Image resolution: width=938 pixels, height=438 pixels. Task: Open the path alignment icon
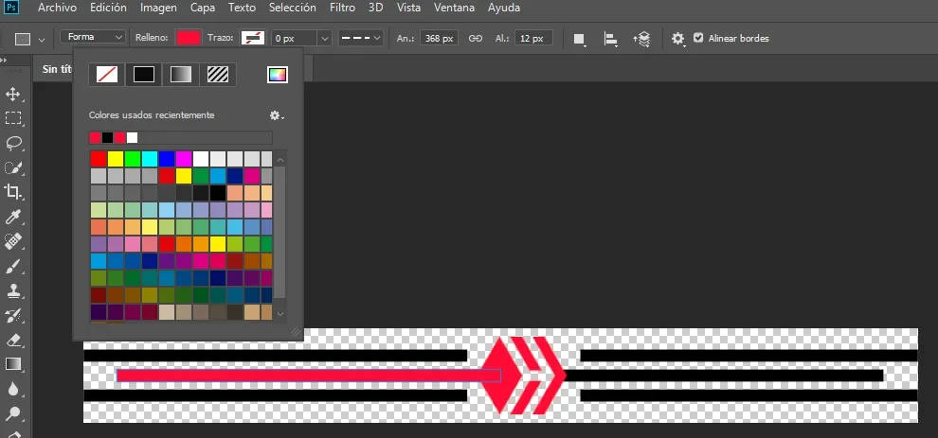click(610, 39)
